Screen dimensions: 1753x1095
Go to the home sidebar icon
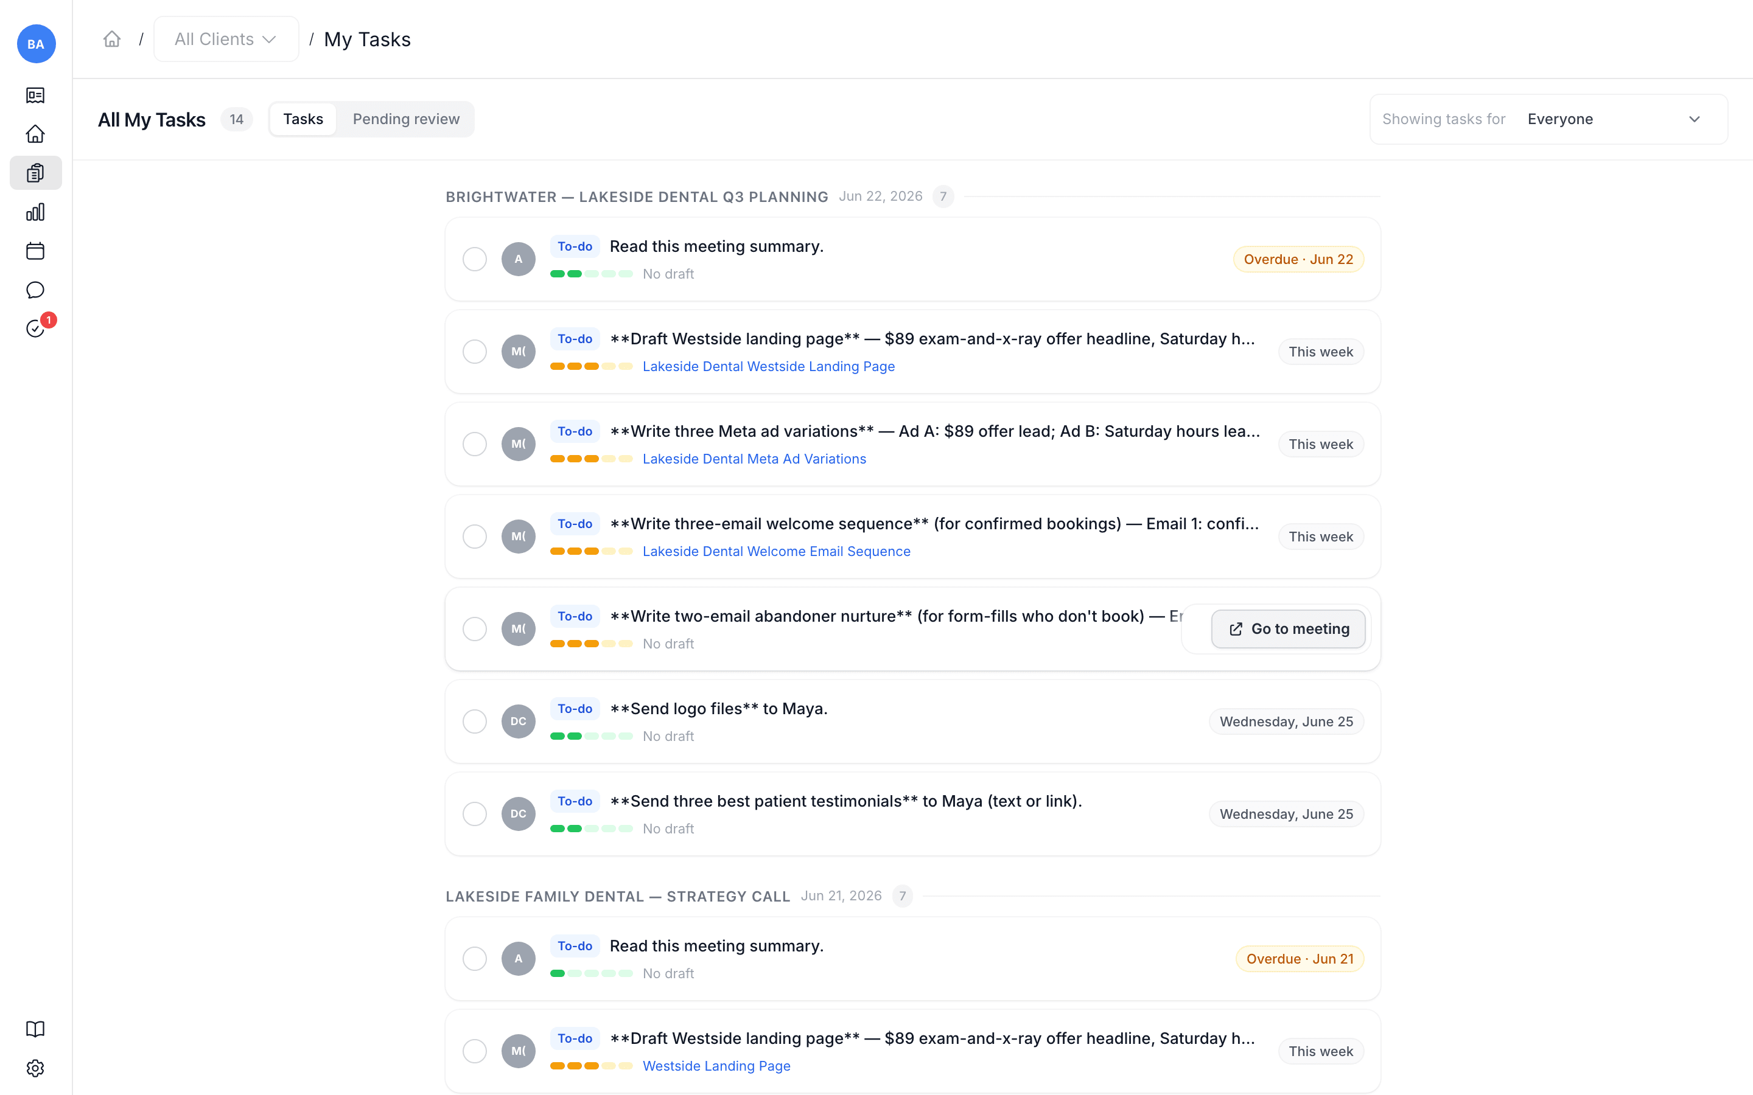(x=35, y=134)
